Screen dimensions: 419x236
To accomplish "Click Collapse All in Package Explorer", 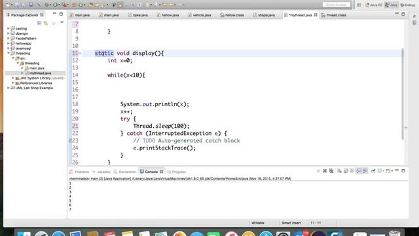I will (x=39, y=23).
